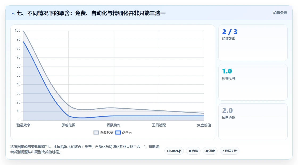The width and height of the screenshot is (298, 165).
Task: Click the 表格 tag square icon
Action: point(190,151)
